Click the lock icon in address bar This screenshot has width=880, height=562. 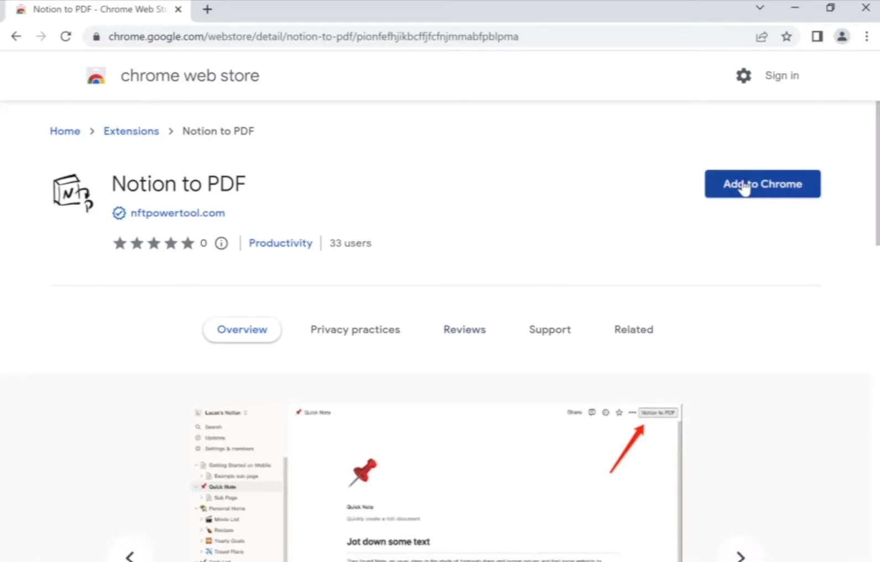96,36
